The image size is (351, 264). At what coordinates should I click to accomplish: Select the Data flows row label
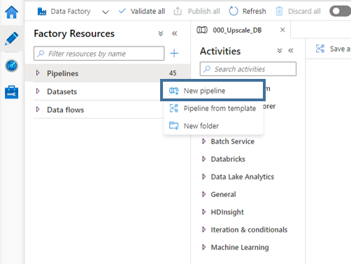pos(65,110)
